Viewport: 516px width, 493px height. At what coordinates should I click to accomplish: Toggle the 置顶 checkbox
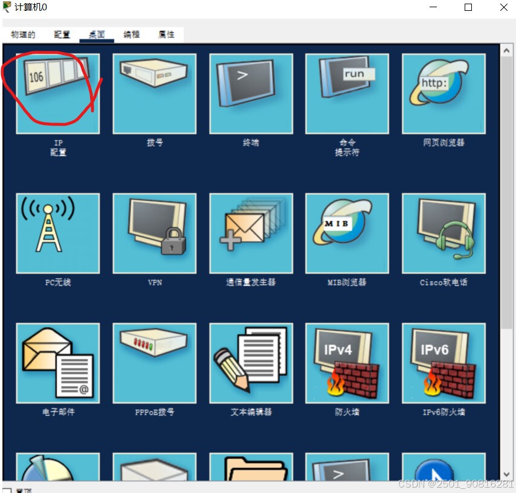coord(7,491)
